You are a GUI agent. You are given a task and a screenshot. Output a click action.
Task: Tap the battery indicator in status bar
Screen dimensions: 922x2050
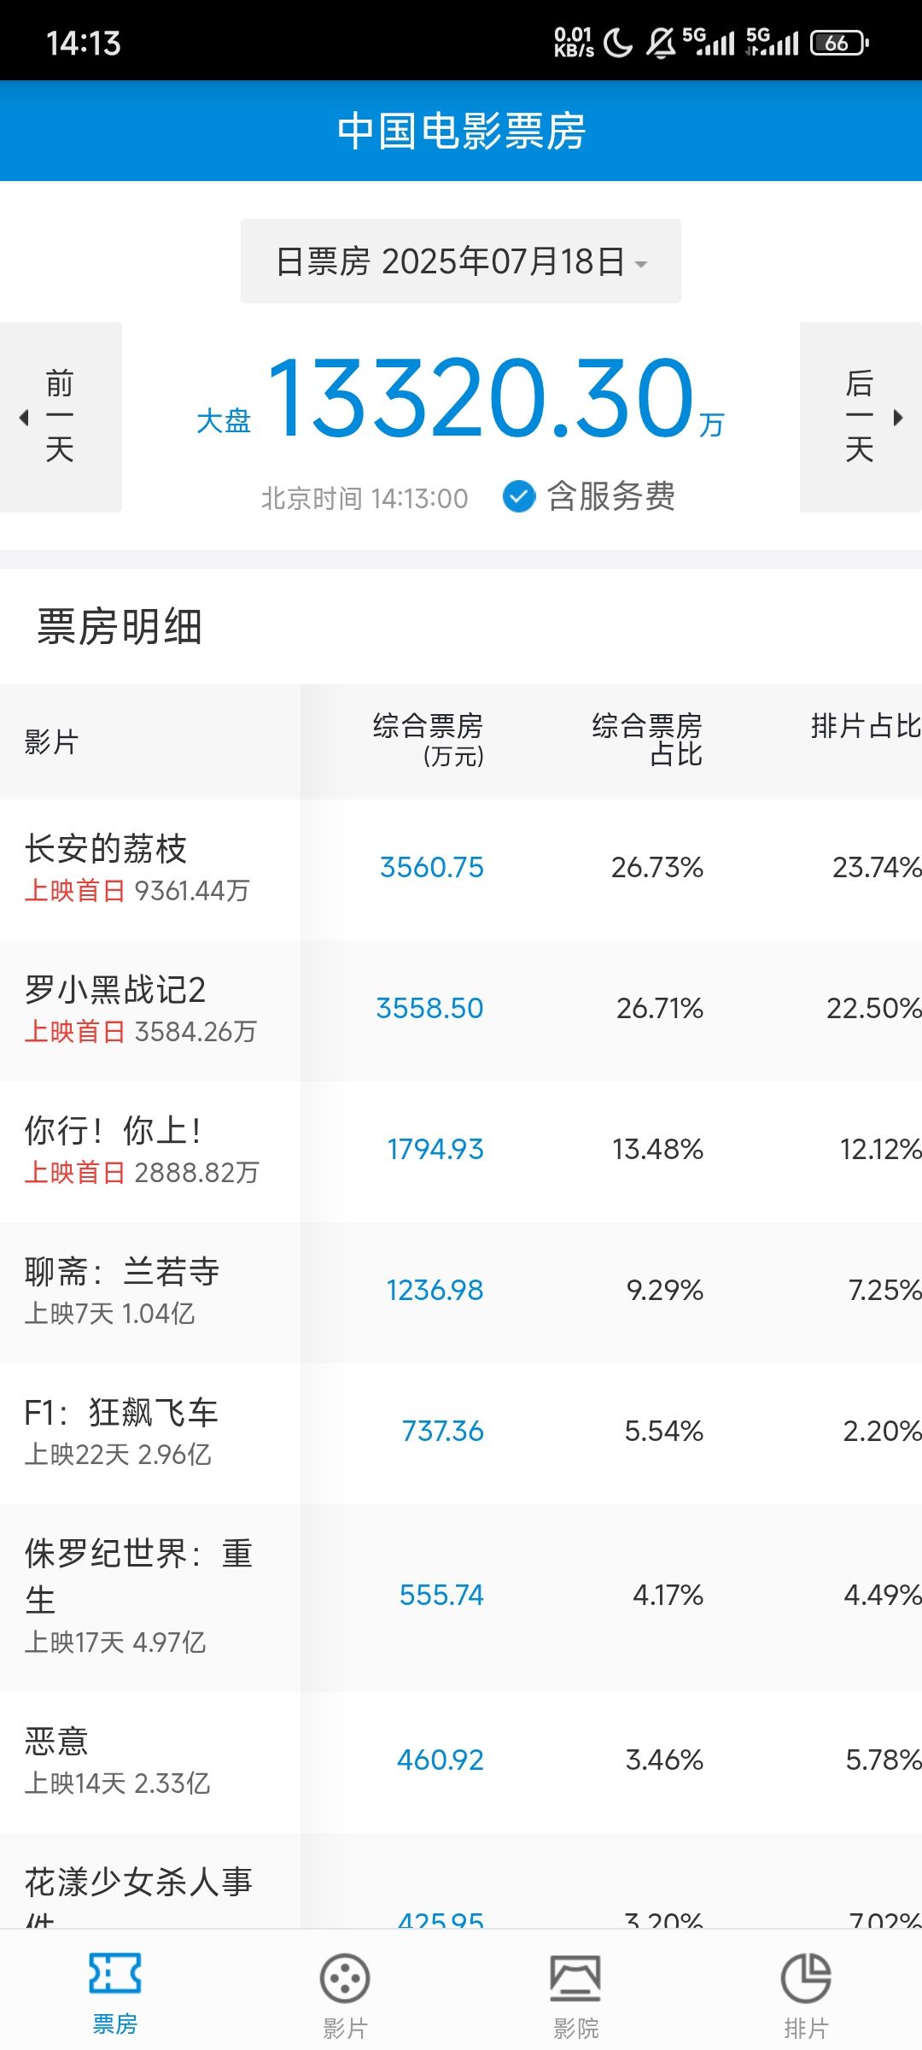point(839,43)
